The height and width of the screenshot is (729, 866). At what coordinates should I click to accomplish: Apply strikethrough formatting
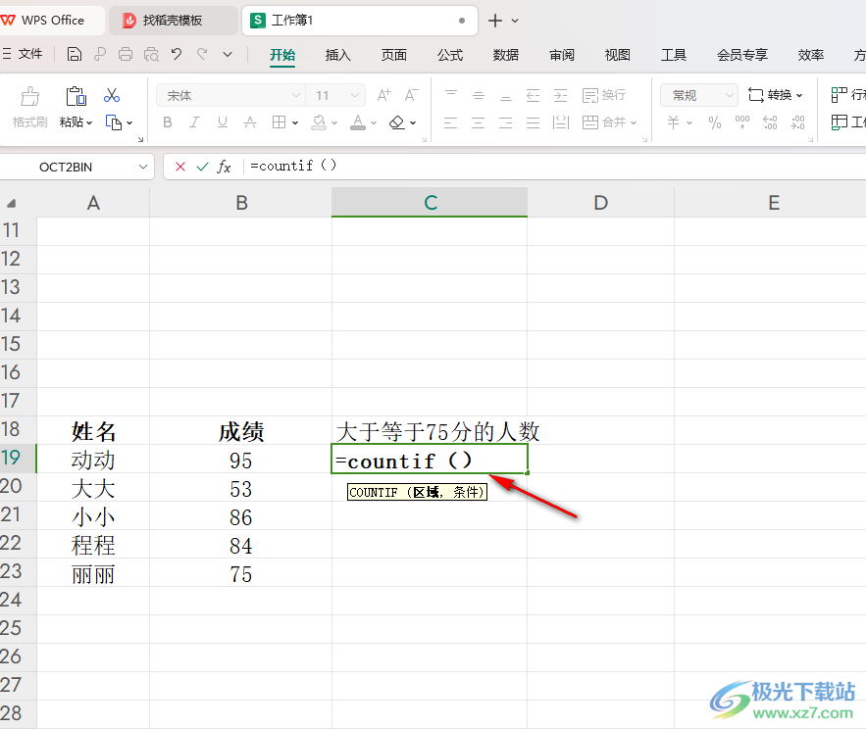coord(250,122)
